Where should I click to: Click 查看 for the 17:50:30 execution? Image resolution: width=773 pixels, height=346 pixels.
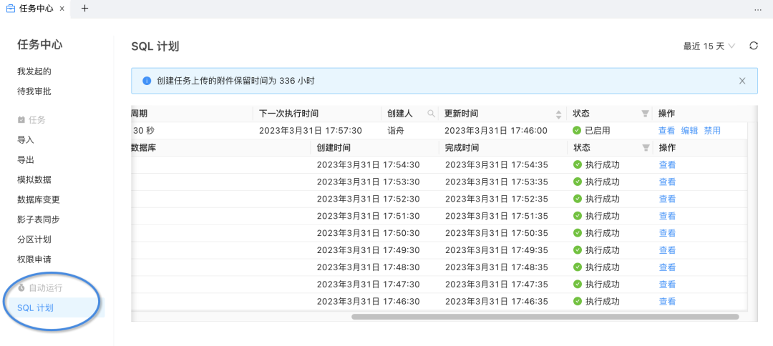[667, 233]
